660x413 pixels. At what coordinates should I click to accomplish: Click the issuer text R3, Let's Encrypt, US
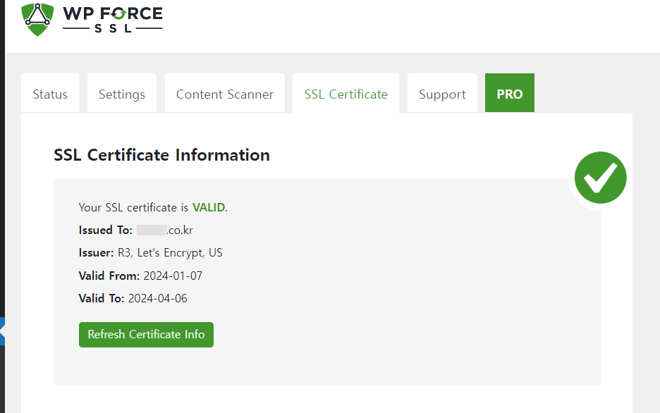pos(170,253)
